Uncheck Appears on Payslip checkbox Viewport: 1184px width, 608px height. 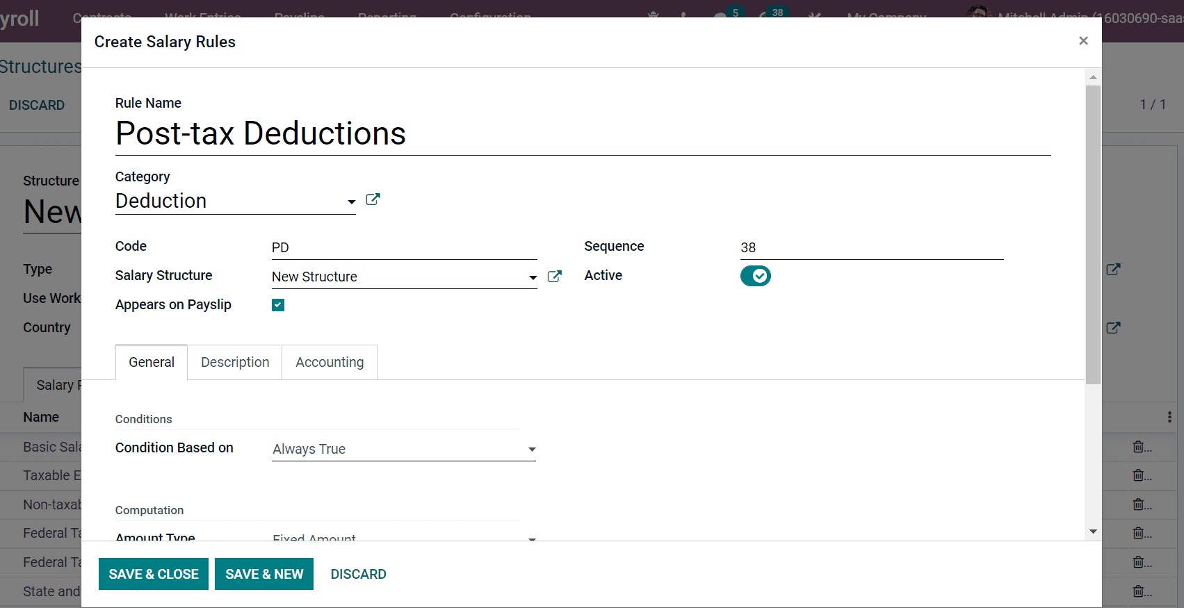pos(278,305)
